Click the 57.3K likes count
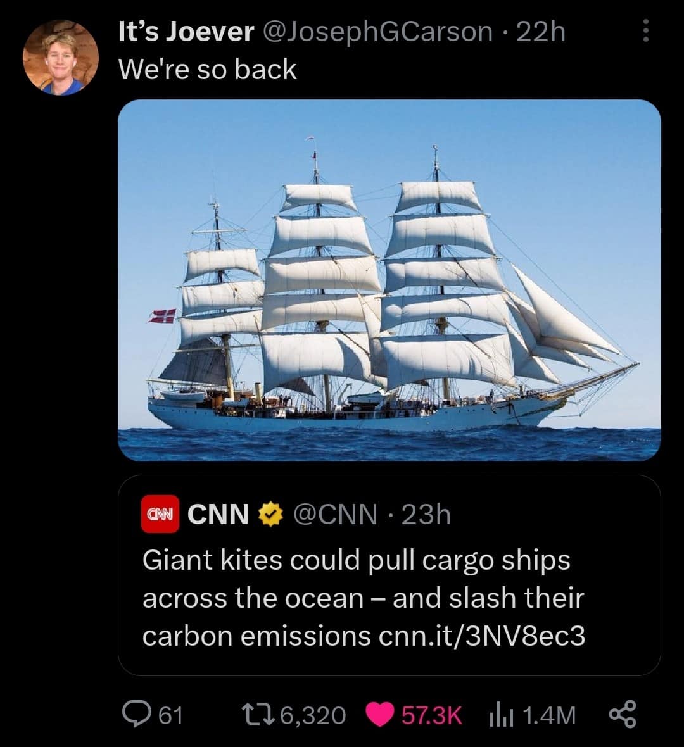684x747 pixels. 431,715
